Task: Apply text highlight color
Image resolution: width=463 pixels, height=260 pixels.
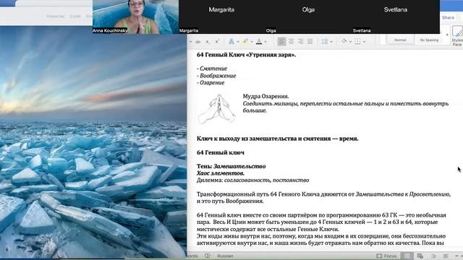Action: [x=245, y=42]
